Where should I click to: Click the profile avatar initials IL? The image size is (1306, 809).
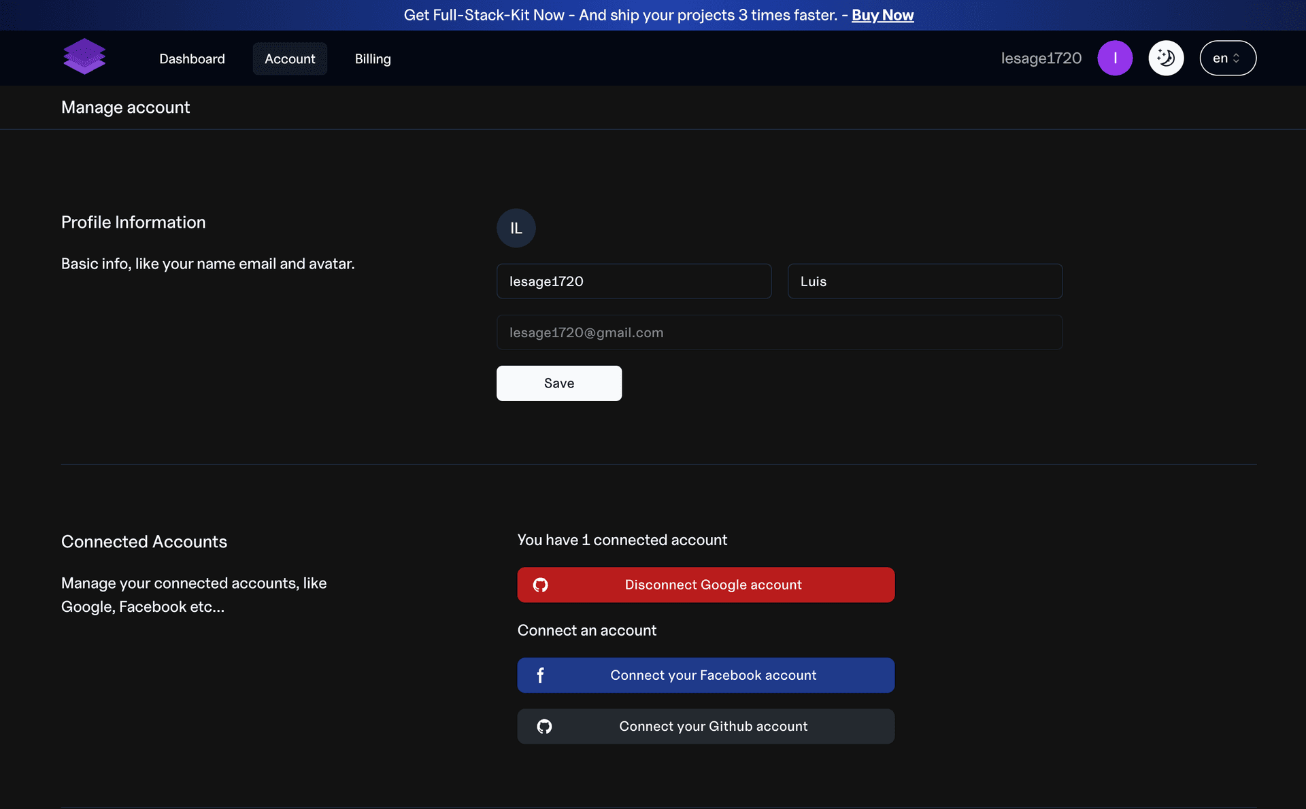click(x=516, y=228)
